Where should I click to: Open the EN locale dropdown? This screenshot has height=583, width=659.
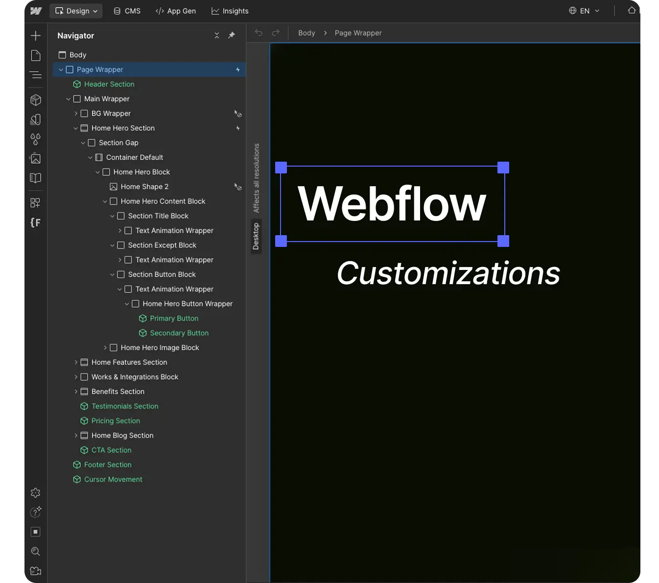pos(584,11)
